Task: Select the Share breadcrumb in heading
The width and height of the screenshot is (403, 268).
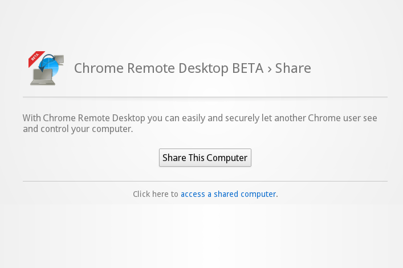Action: (293, 69)
